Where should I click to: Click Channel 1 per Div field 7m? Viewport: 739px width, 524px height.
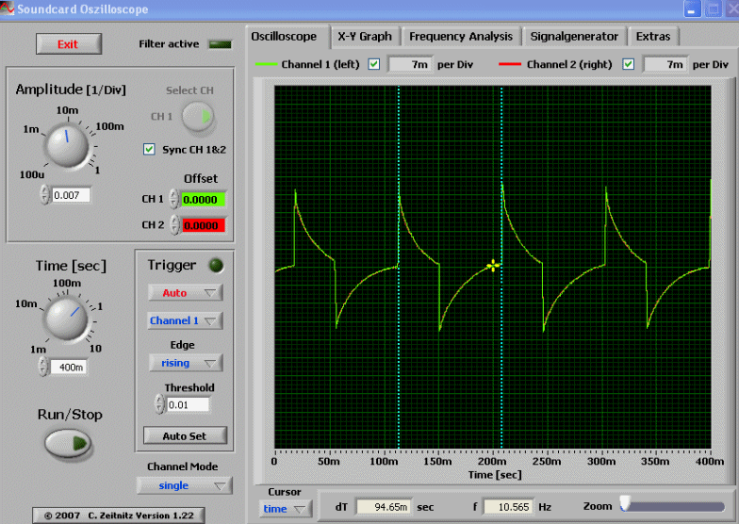tap(409, 64)
